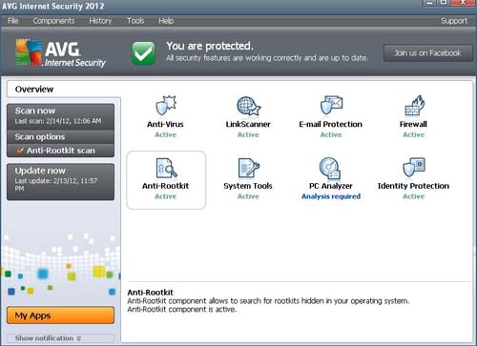Open the Tools menu
This screenshot has height=346, width=477.
tap(135, 21)
